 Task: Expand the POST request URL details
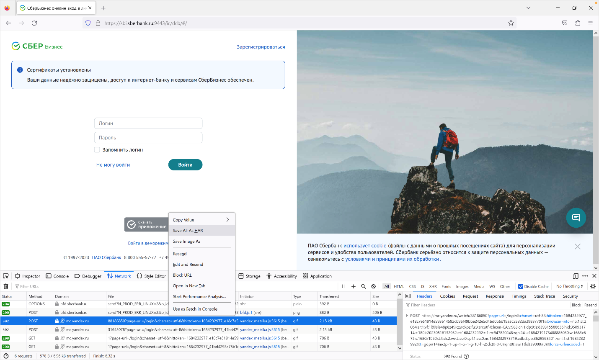click(x=407, y=316)
